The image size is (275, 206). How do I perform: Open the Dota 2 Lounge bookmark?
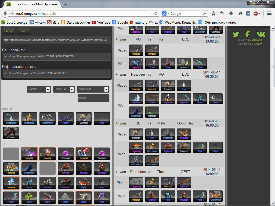(x=14, y=23)
